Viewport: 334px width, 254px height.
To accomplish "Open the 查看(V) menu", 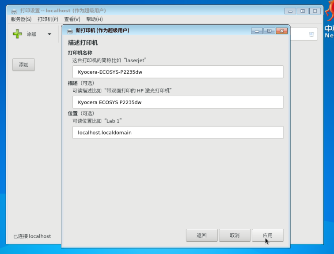I will [72, 19].
